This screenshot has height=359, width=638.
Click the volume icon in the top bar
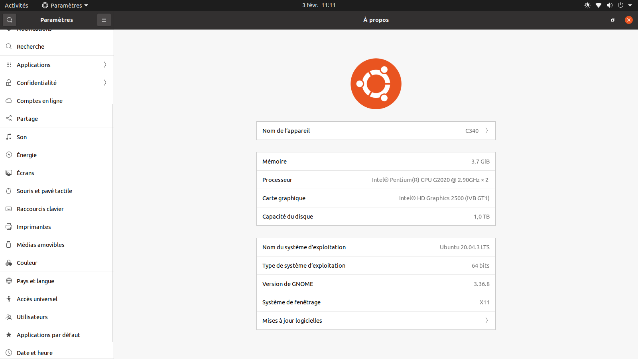click(609, 5)
